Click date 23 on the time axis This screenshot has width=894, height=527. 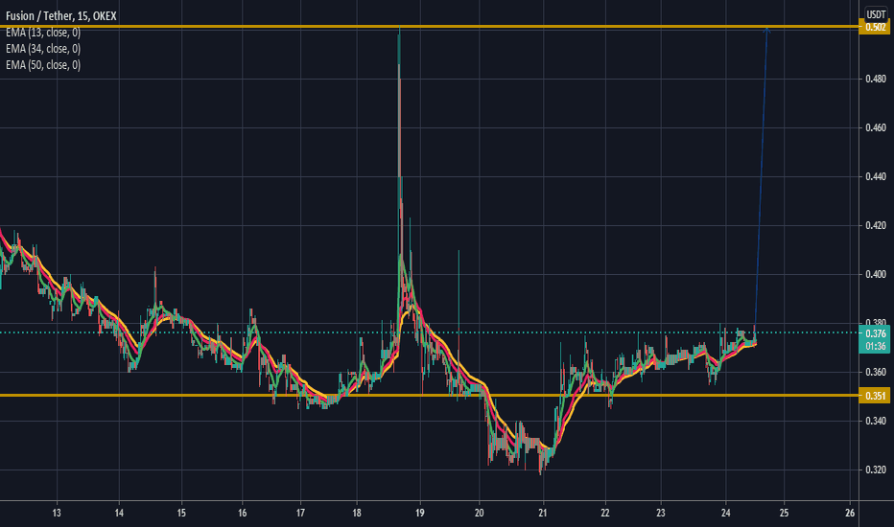pyautogui.click(x=661, y=513)
